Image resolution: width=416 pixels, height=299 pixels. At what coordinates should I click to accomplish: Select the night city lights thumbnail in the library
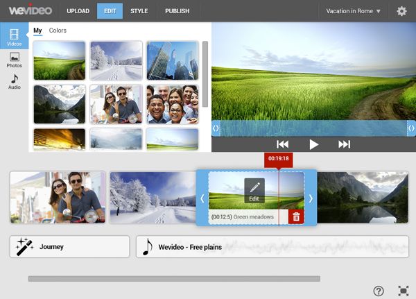[59, 139]
